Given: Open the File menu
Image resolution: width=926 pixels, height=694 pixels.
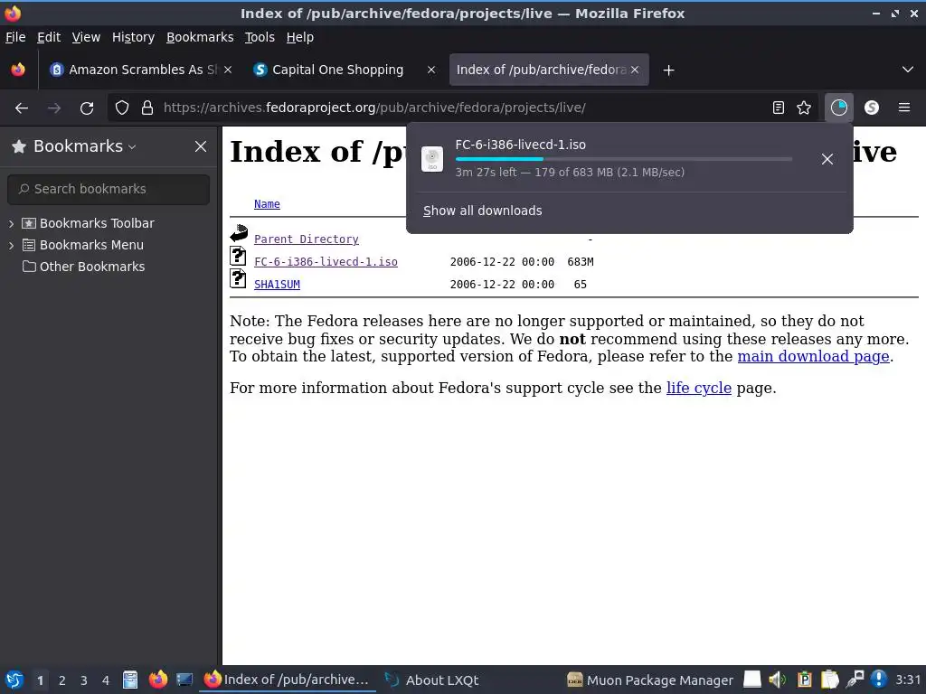Looking at the screenshot, I should point(15,37).
